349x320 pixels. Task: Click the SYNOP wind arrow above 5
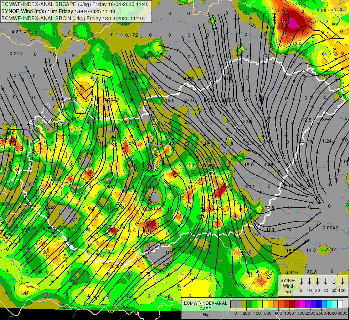(301, 281)
